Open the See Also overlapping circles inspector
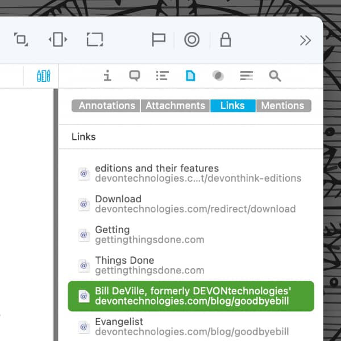341x341 pixels. point(218,76)
